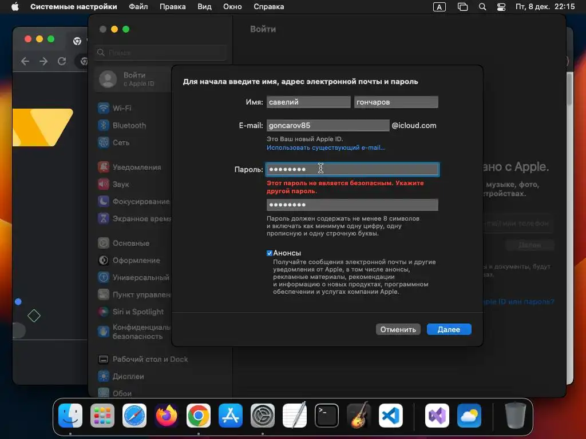Click the Далее button in dialog
Viewport: 586px width, 439px height.
(x=449, y=329)
